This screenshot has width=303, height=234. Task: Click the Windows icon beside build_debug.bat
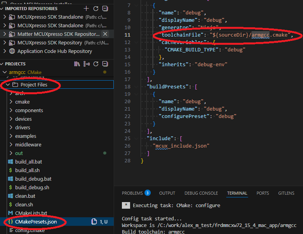tap(11, 179)
